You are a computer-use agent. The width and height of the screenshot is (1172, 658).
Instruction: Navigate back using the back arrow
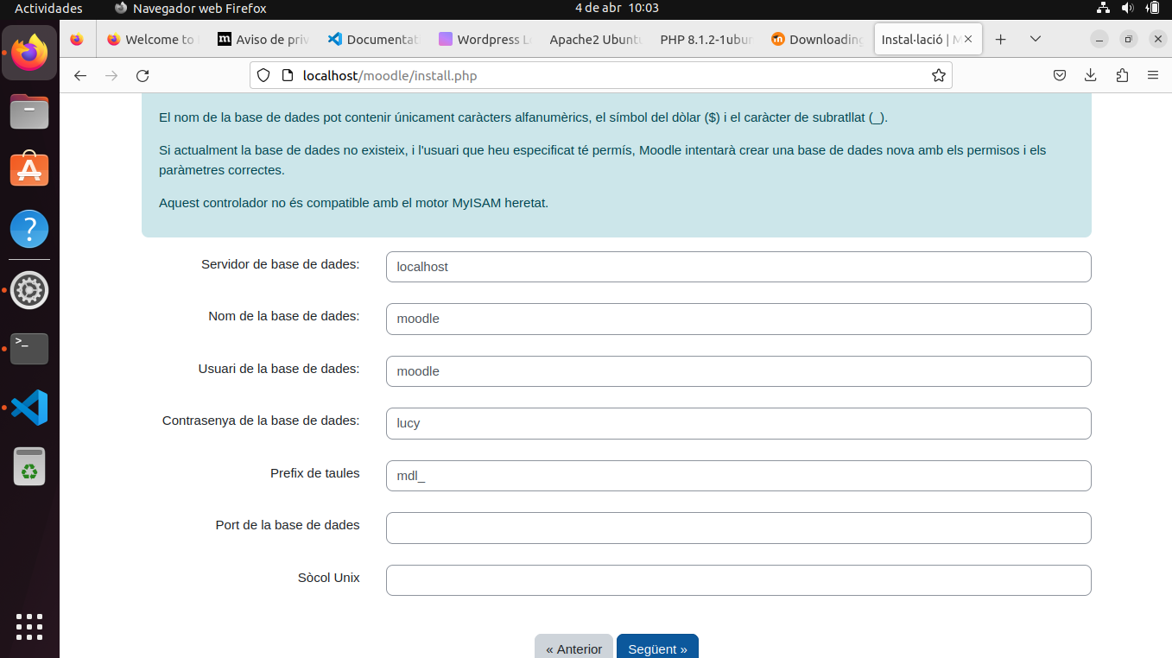coord(79,75)
